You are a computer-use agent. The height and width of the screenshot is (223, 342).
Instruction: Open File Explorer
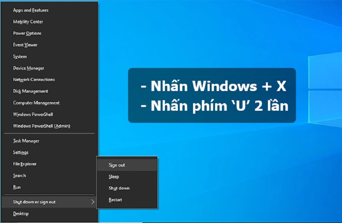[x=50, y=164]
